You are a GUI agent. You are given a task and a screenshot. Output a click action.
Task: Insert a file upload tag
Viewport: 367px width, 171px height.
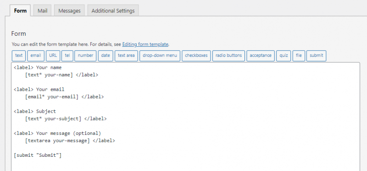pyautogui.click(x=299, y=55)
